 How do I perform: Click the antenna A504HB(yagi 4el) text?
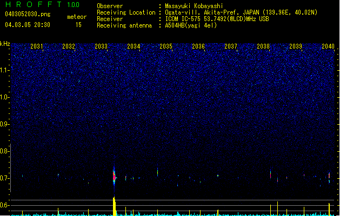coord(191,25)
